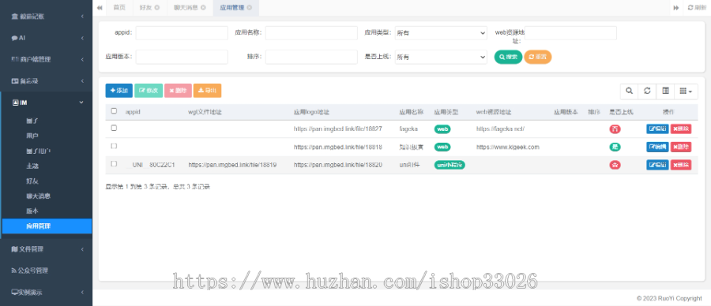Click the 公众号管理 sidebar item

pyautogui.click(x=47, y=271)
